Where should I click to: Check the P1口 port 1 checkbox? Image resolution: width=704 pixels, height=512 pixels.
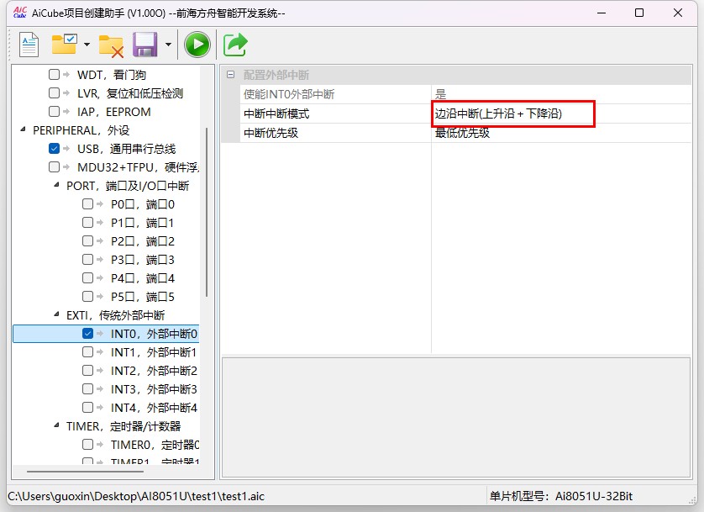click(x=87, y=222)
